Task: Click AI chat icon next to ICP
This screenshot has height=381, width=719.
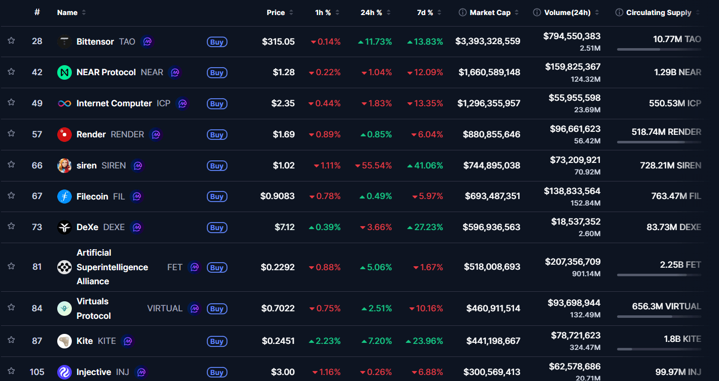Action: pyautogui.click(x=182, y=104)
